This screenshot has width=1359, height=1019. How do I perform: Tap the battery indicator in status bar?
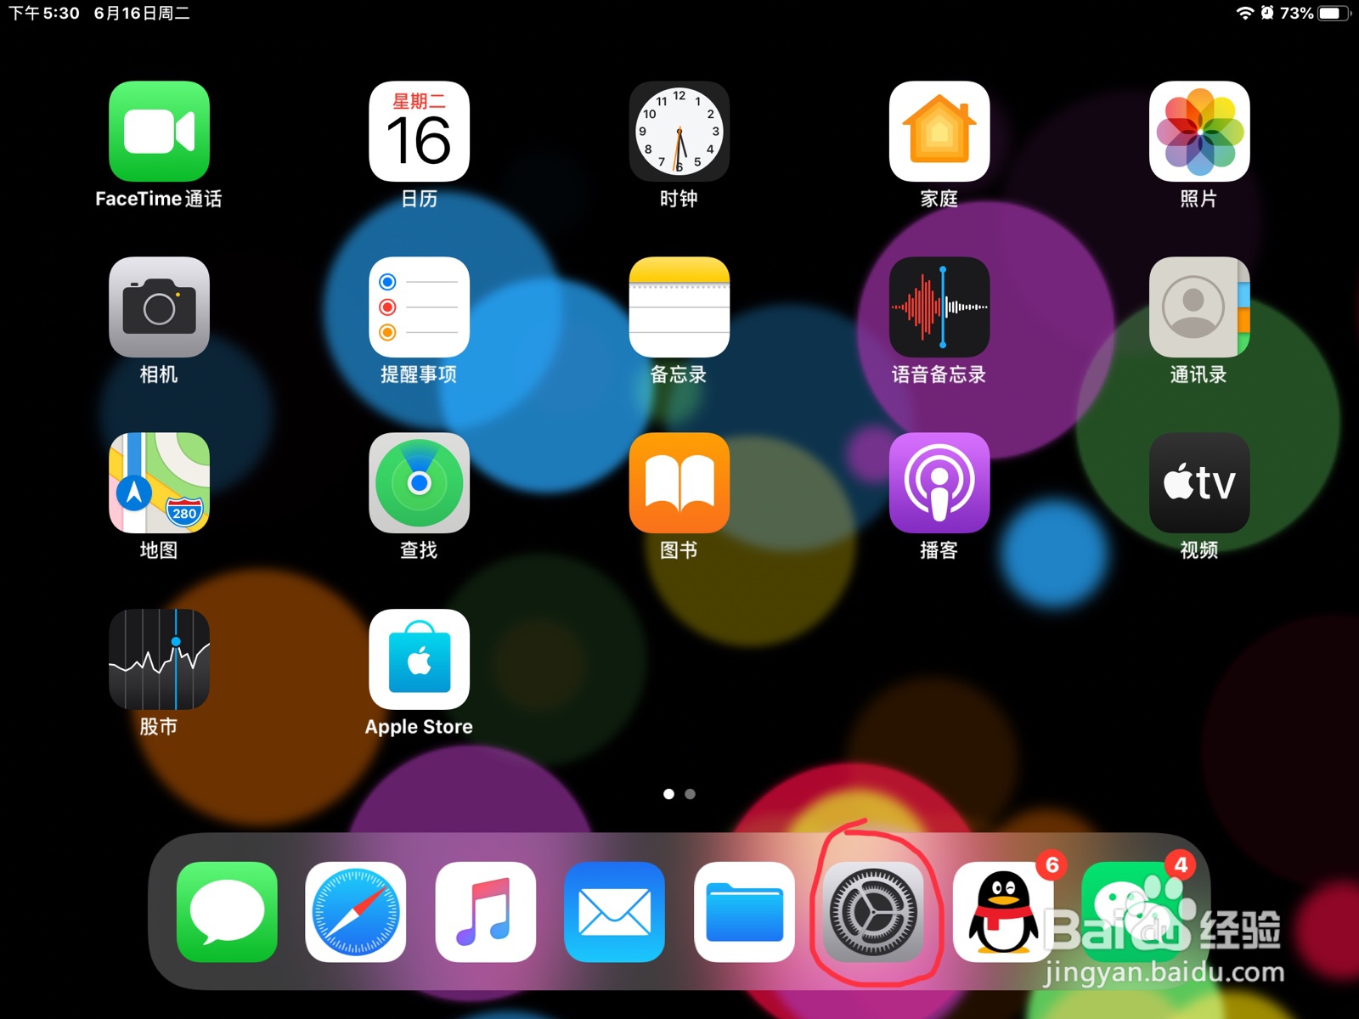pos(1334,13)
